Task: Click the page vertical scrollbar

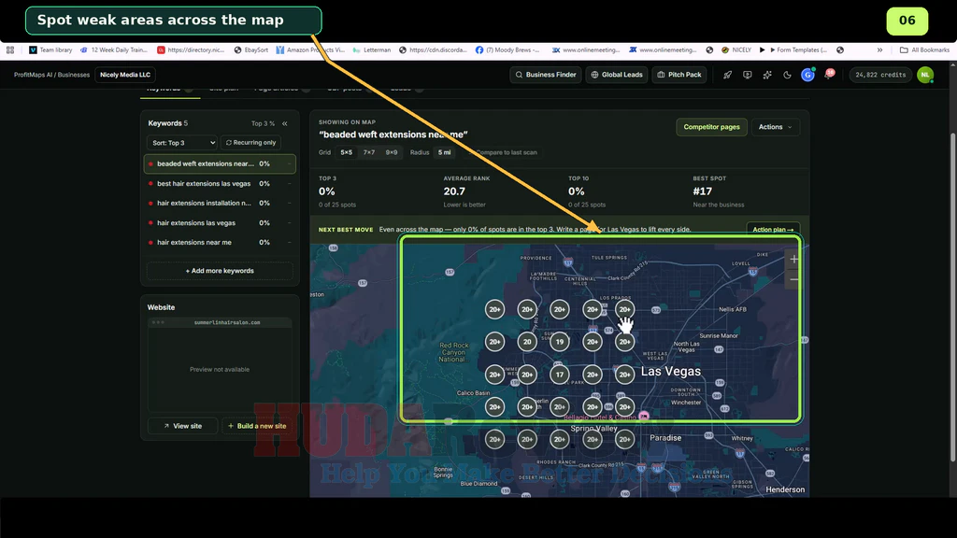Action: point(952,297)
